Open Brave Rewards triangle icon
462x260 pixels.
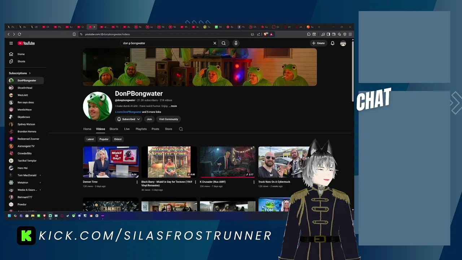coord(271,34)
